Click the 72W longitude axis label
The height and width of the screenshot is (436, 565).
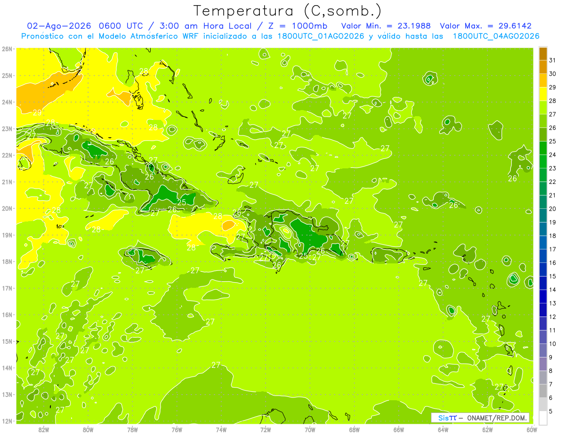click(266, 429)
